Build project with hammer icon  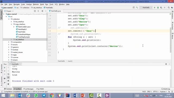point(137,8)
